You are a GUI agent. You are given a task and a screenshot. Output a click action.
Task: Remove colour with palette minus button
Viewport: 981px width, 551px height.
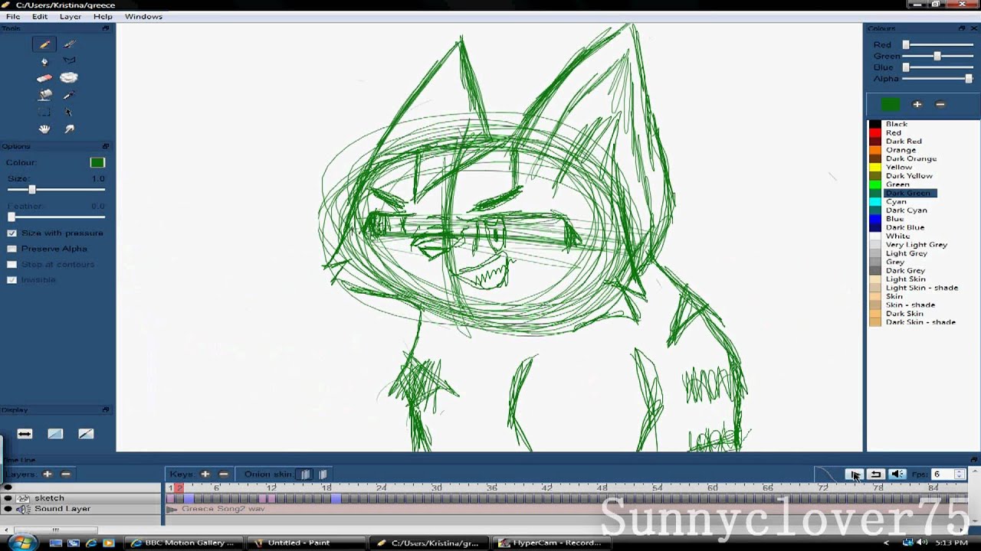(x=940, y=104)
